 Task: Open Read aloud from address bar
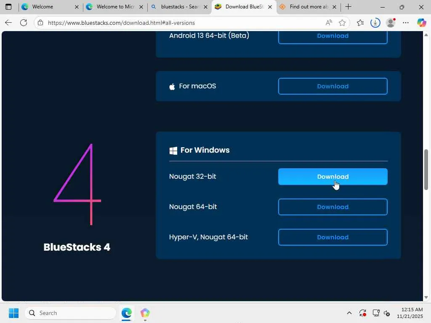click(328, 23)
